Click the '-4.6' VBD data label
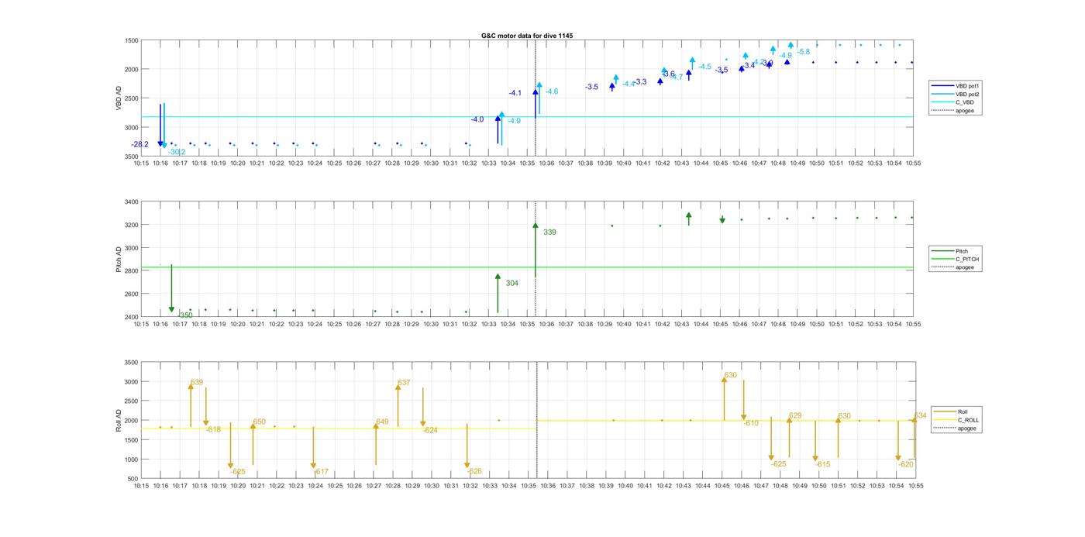Image resolution: width=1085 pixels, height=537 pixels. click(x=552, y=91)
